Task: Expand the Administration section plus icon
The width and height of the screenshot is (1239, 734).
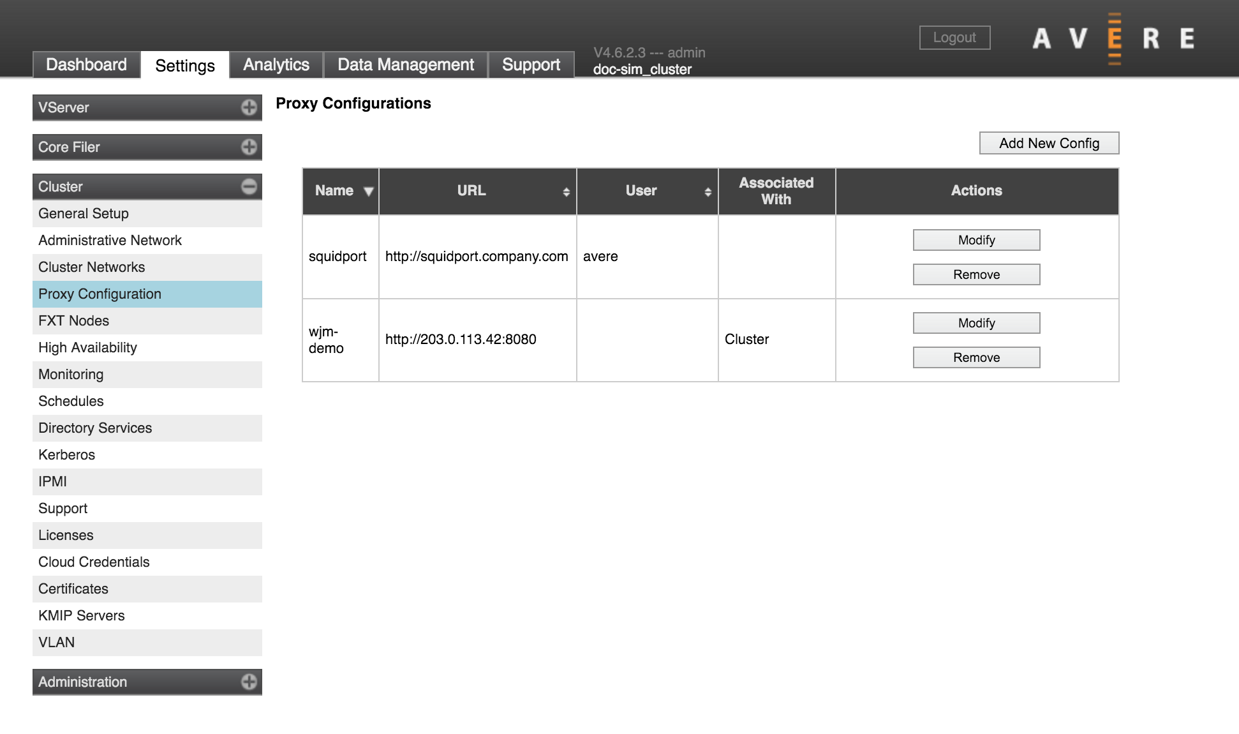Action: (249, 682)
